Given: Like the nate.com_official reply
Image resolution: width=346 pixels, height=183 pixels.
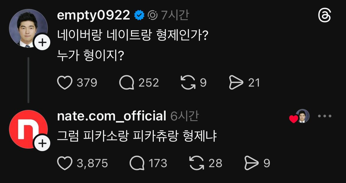Looking at the screenshot, I should pos(65,163).
